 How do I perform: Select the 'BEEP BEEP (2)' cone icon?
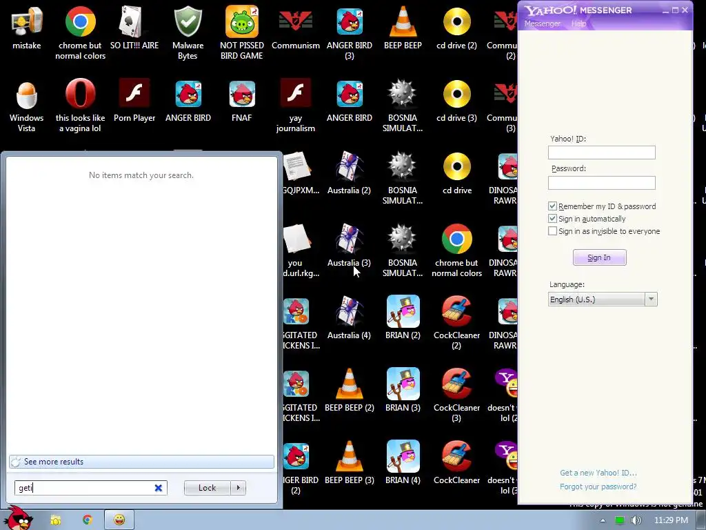350,391
